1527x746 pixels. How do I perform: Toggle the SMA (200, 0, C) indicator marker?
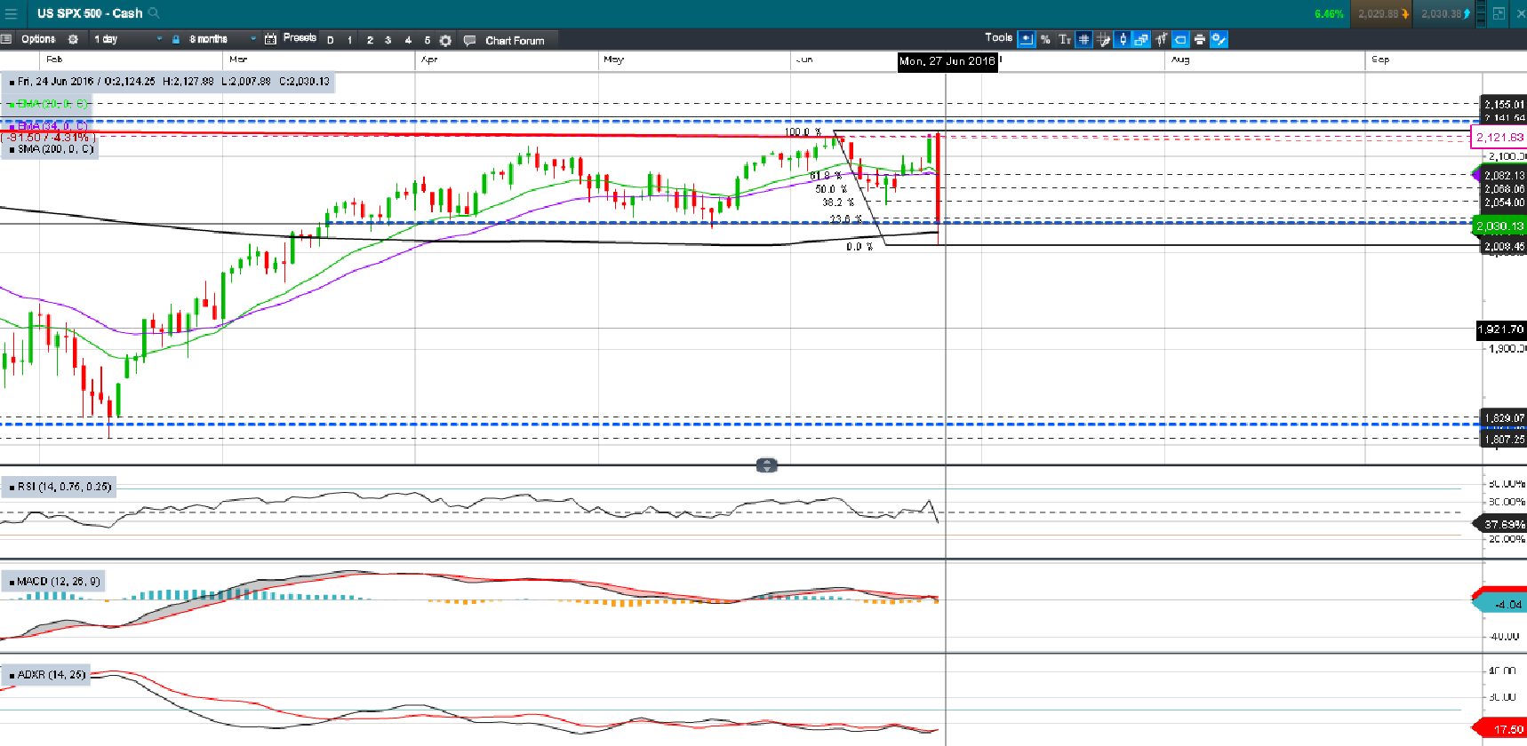pyautogui.click(x=12, y=149)
